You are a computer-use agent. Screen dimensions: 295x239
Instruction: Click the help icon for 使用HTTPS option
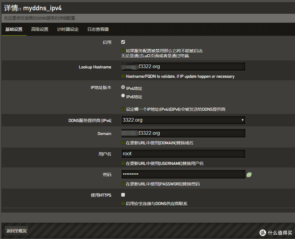(x=123, y=203)
